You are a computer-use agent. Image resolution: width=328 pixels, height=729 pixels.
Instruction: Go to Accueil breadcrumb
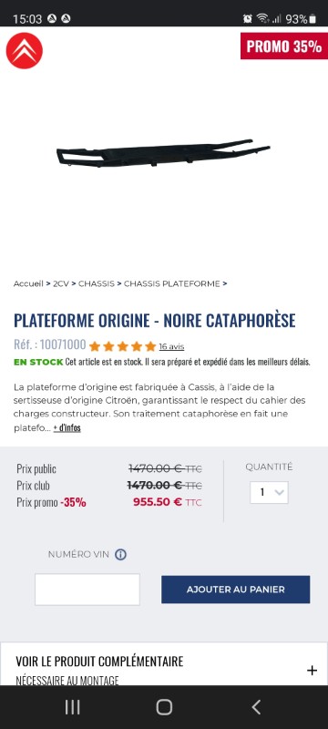[x=28, y=283]
